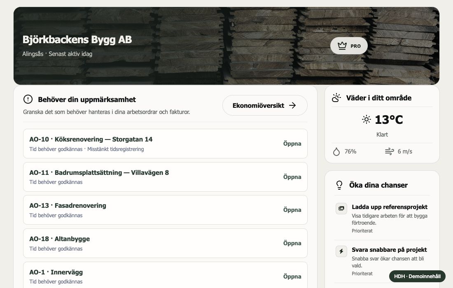Click the Björkbackens Bygg AB company name
This screenshot has width=453, height=288.
(x=77, y=39)
